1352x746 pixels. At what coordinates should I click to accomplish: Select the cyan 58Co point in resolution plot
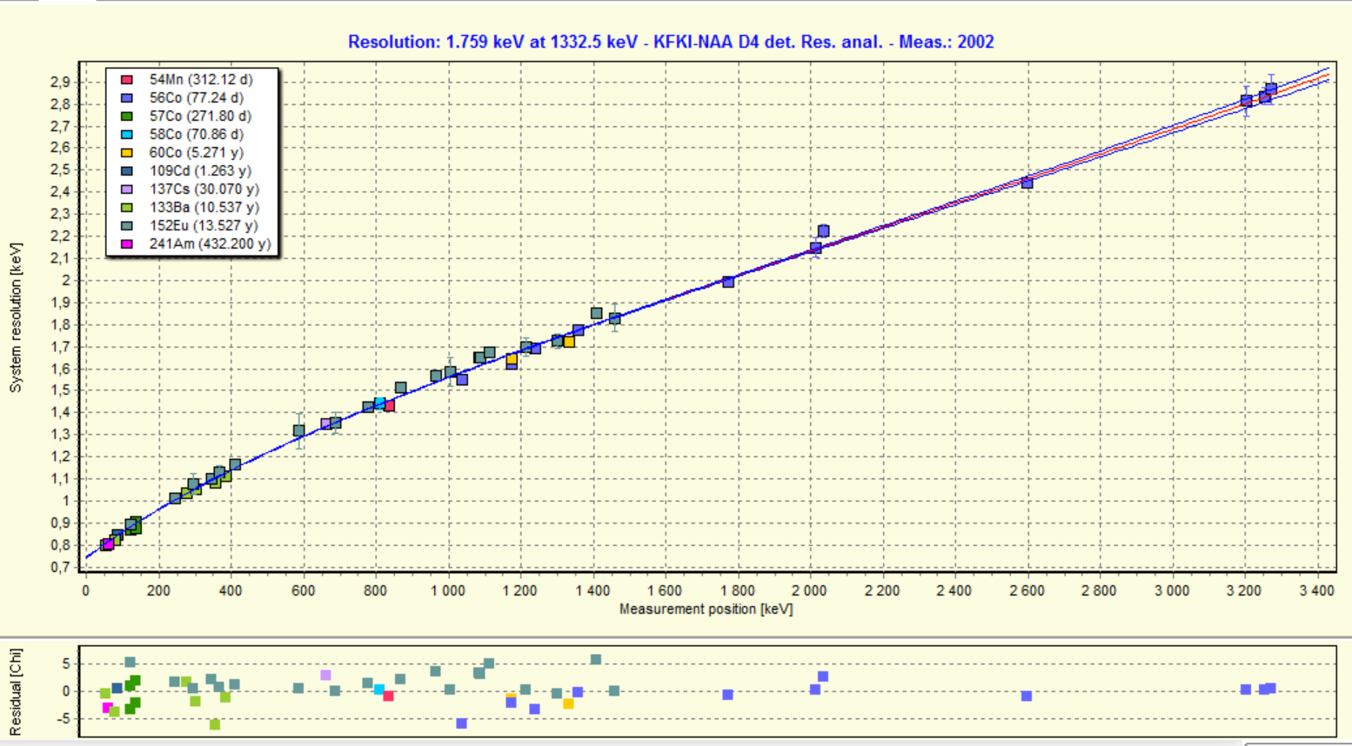pyautogui.click(x=379, y=403)
